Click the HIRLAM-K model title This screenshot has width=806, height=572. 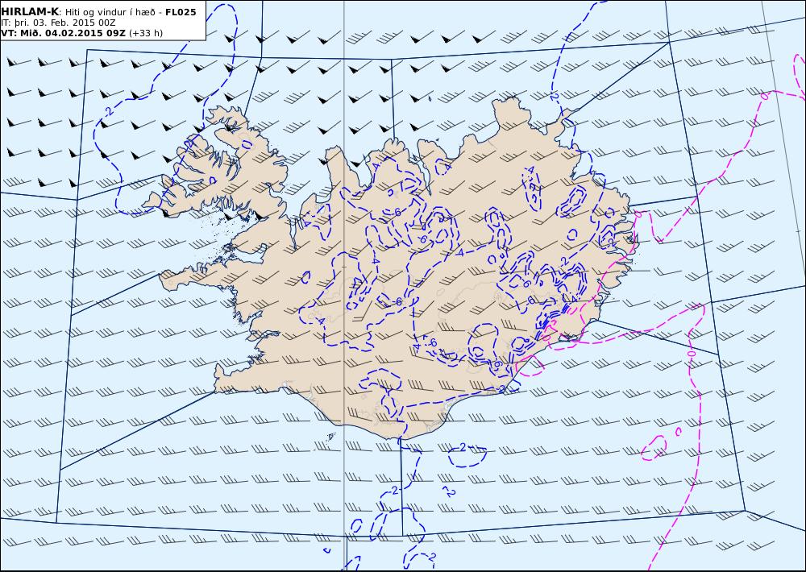31,12
